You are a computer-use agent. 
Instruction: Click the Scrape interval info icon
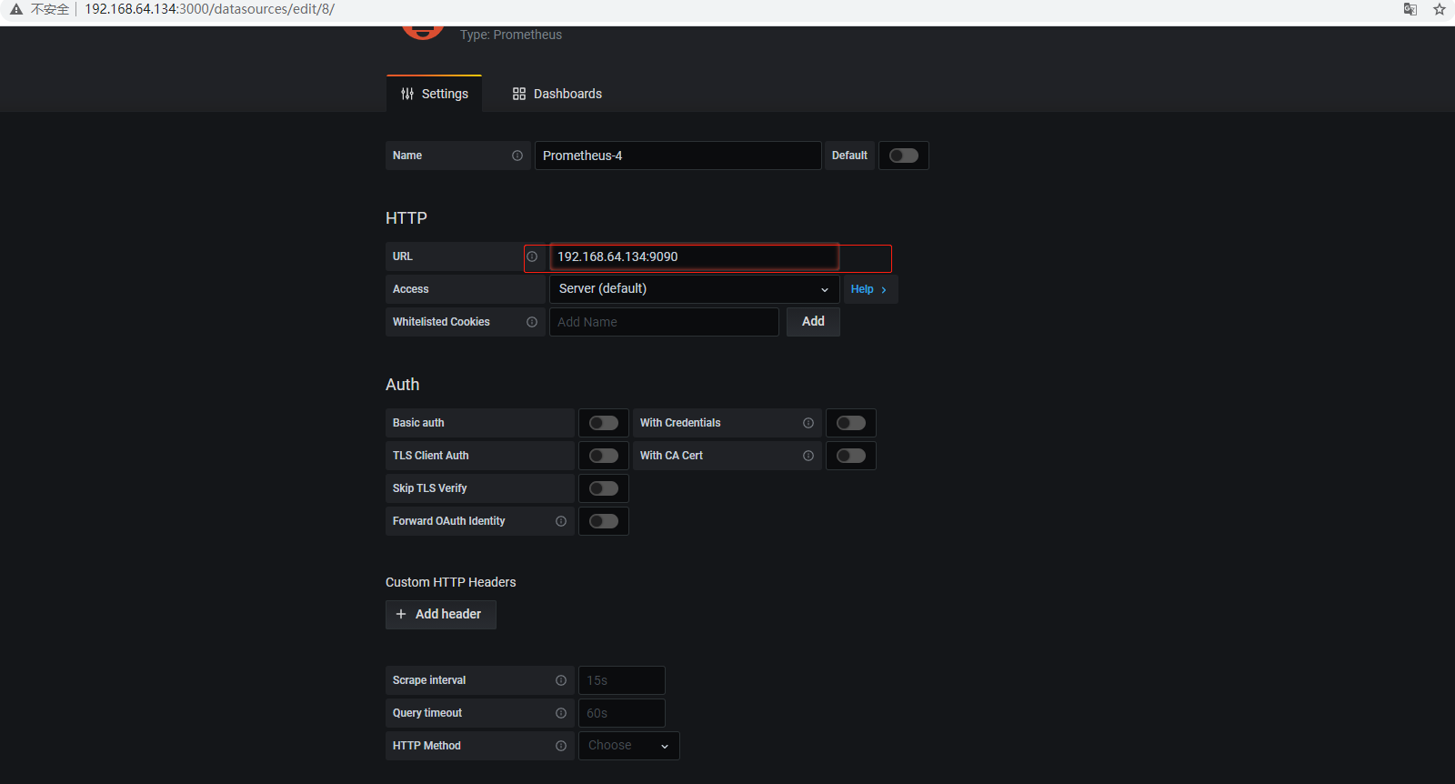point(561,680)
